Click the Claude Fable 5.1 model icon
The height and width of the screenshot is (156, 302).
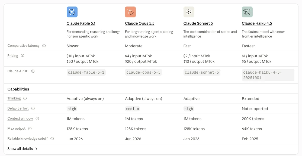coord(72,12)
